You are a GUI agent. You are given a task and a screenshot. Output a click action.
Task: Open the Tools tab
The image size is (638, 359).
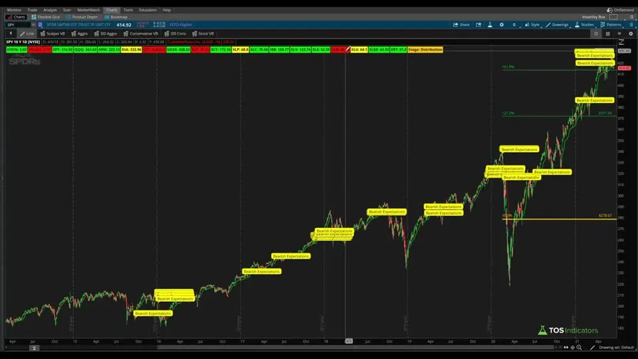[x=128, y=10]
